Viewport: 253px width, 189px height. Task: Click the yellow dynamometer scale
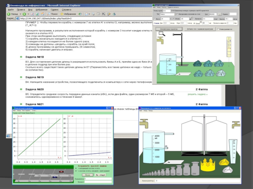[230, 47]
